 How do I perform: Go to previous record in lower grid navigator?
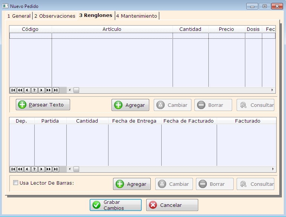[x=27, y=169]
